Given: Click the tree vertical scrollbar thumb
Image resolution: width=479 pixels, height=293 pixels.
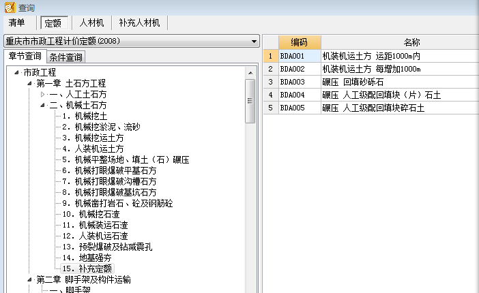Looking at the screenshot, I should coord(250,101).
